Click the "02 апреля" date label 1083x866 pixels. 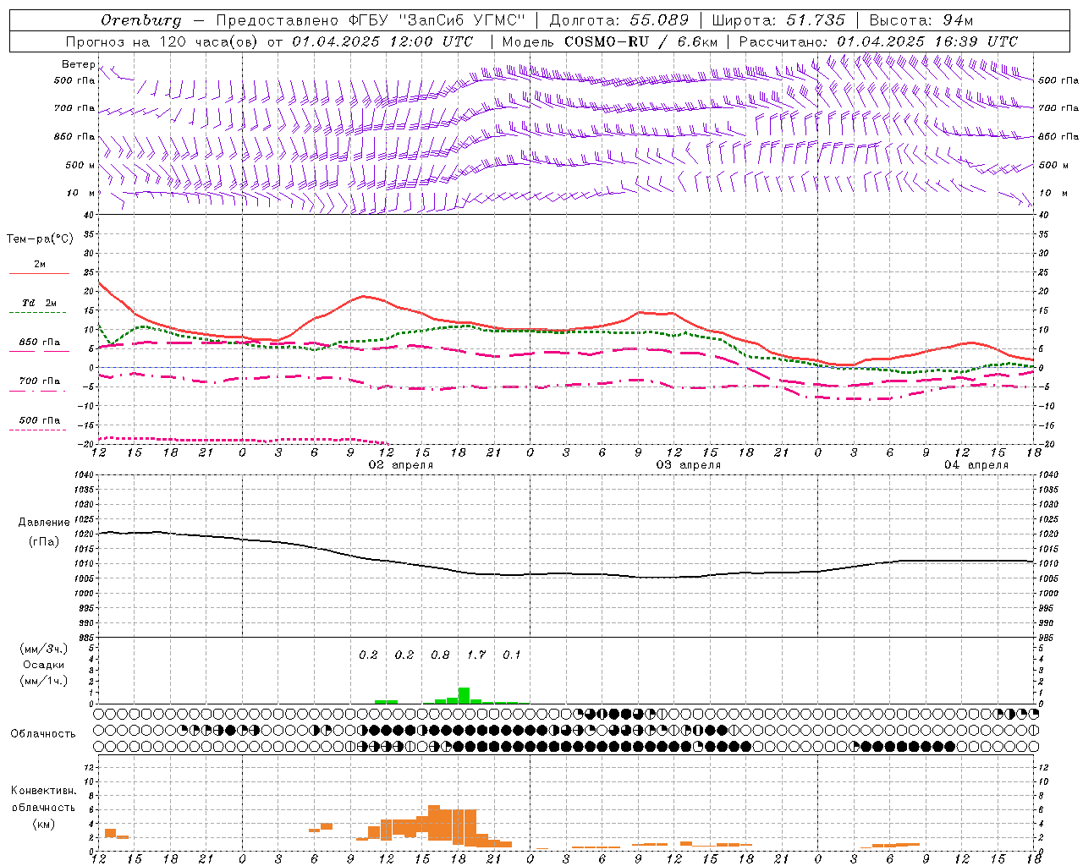(400, 465)
